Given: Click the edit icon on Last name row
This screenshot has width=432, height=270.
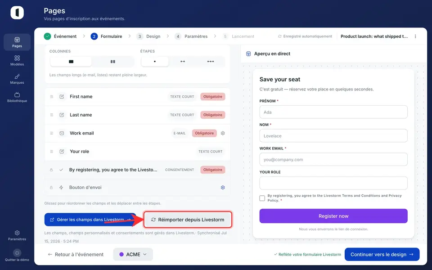Looking at the screenshot, I should click(x=62, y=115).
